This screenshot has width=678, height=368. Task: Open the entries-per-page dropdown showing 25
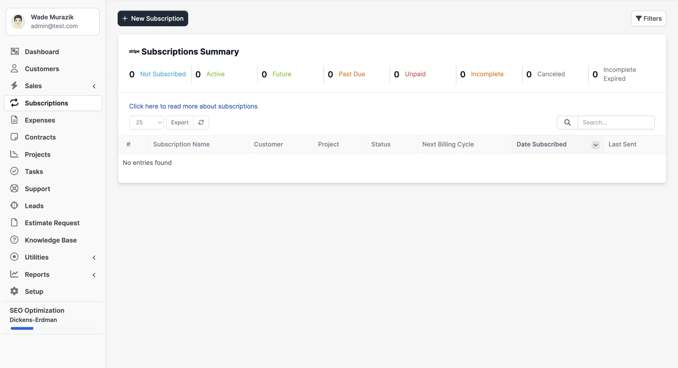[146, 122]
